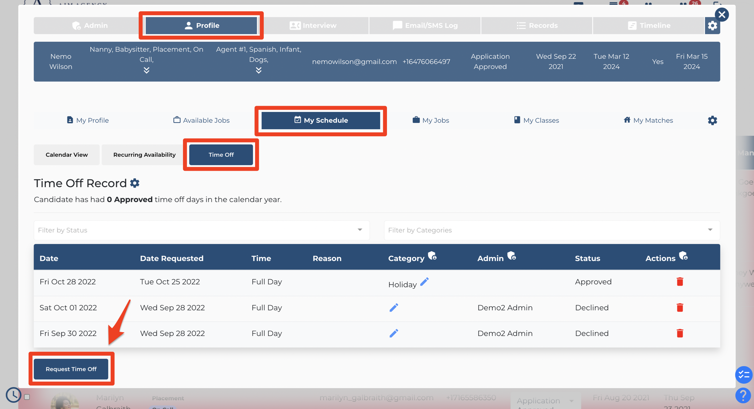Click gear icon beside My Matches
This screenshot has height=409, width=754.
[x=712, y=121]
